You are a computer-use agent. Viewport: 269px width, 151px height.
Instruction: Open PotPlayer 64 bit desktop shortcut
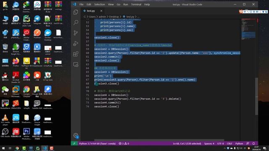[x=26, y=63]
